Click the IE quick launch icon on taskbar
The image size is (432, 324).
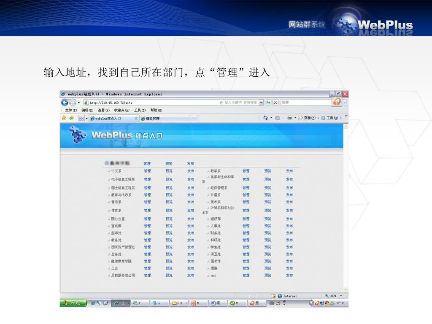93,303
